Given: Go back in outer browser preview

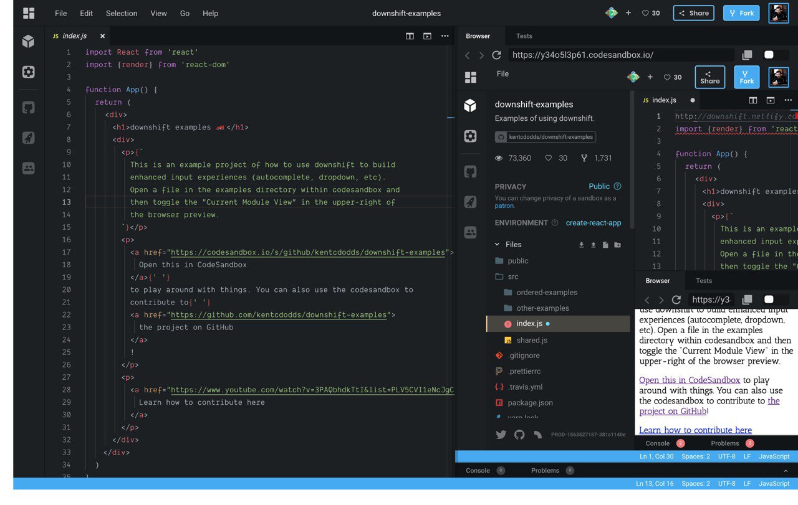Looking at the screenshot, I should click(x=468, y=55).
